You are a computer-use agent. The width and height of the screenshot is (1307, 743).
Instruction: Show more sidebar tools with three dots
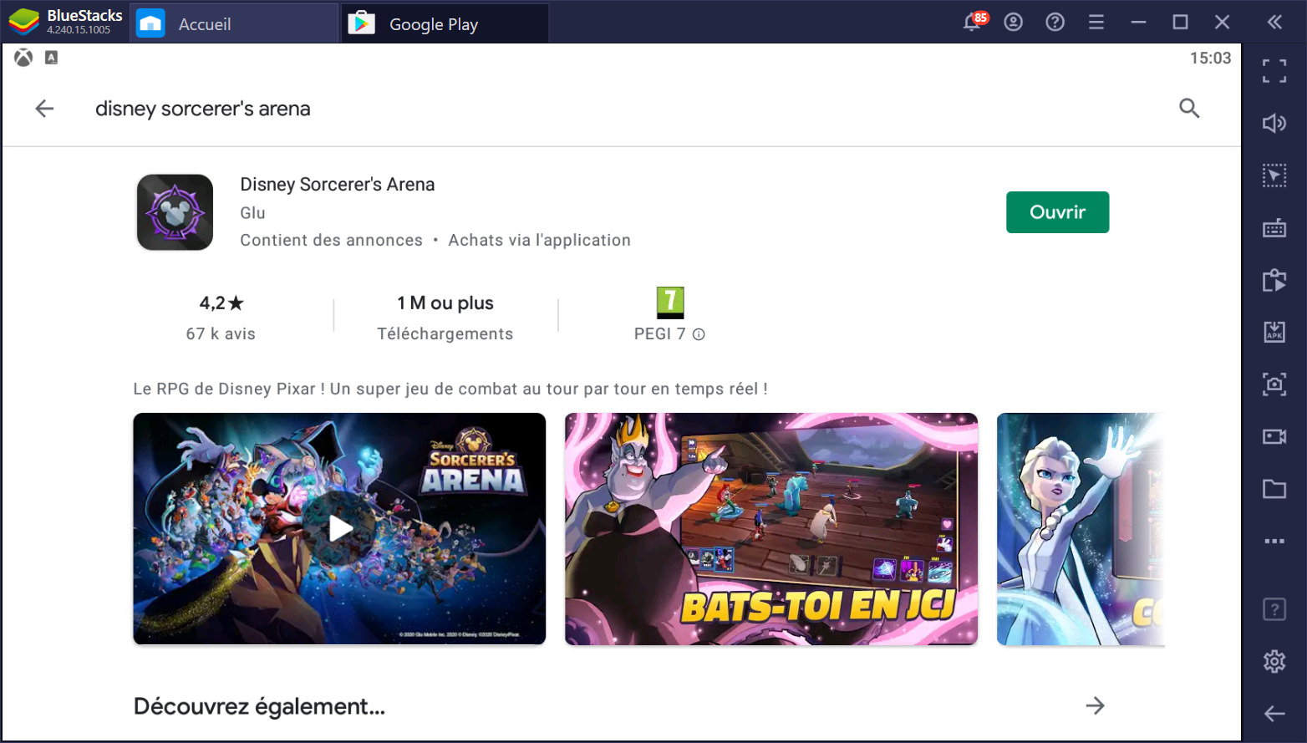pyautogui.click(x=1274, y=541)
